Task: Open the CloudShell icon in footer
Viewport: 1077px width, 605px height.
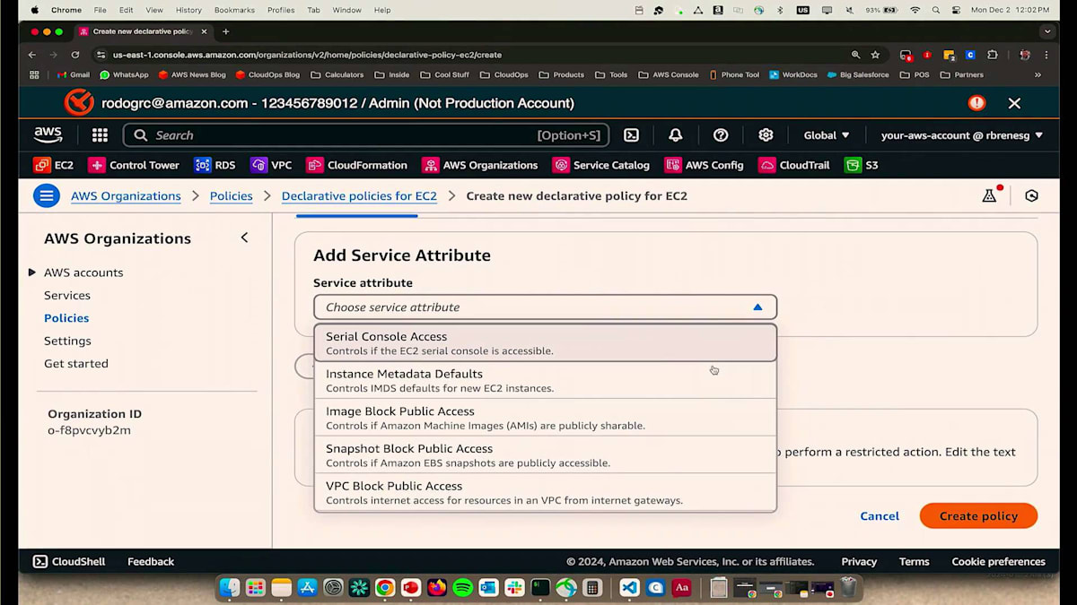Action: pyautogui.click(x=40, y=561)
